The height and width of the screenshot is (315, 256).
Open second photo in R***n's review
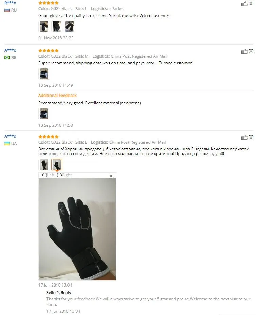pos(57,26)
